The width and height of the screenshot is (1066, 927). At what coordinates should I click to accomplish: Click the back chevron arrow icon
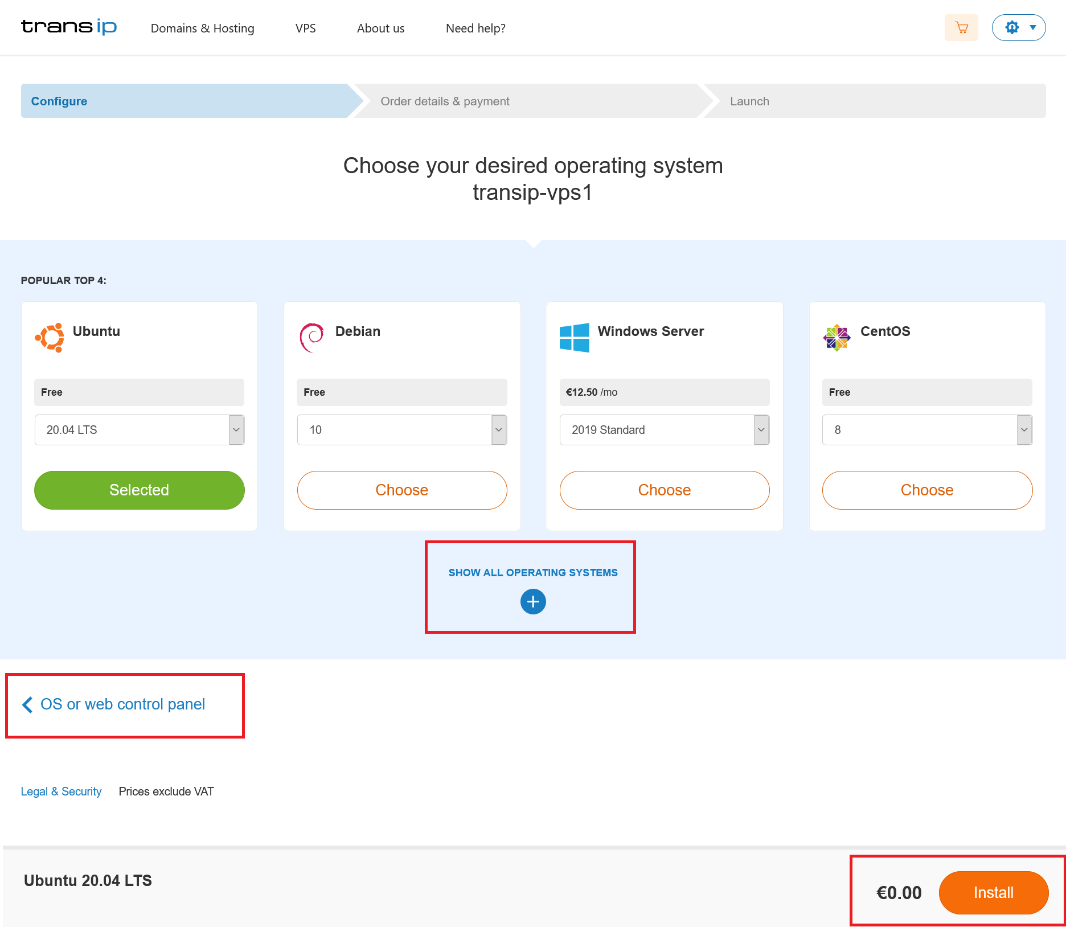click(27, 705)
